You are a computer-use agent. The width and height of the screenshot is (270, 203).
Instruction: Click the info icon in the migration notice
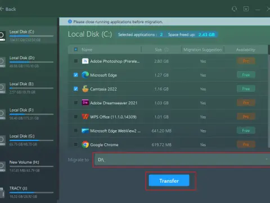[x=70, y=21]
